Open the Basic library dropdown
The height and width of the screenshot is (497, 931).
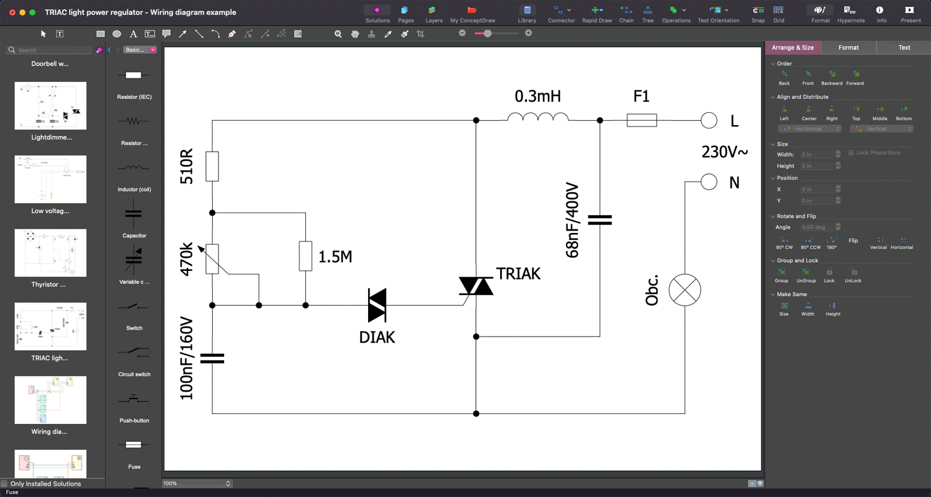coord(140,50)
